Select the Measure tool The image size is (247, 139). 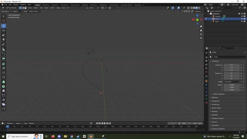(4, 49)
